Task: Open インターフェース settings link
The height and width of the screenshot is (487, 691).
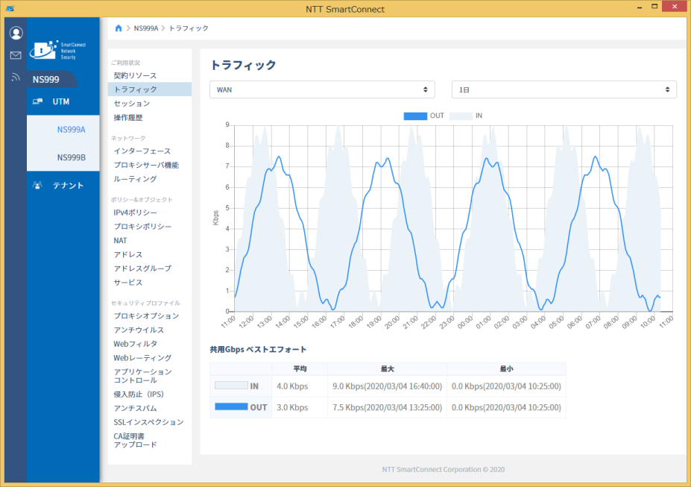Action: pos(142,151)
